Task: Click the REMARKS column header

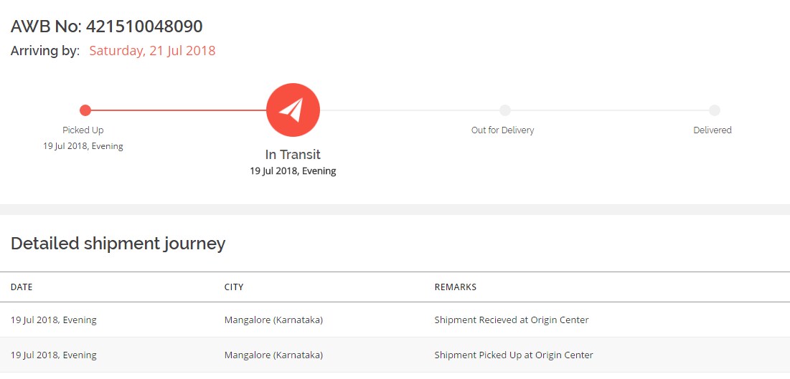Action: click(456, 287)
